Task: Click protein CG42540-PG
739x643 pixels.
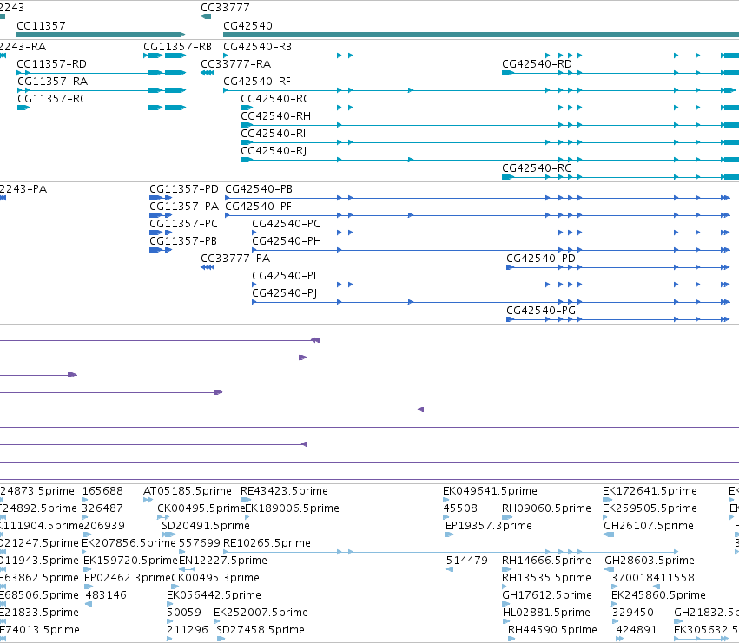Action: [x=541, y=311]
